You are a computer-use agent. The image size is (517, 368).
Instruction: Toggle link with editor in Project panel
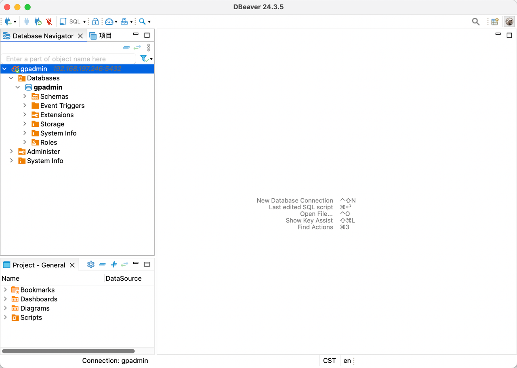(125, 265)
